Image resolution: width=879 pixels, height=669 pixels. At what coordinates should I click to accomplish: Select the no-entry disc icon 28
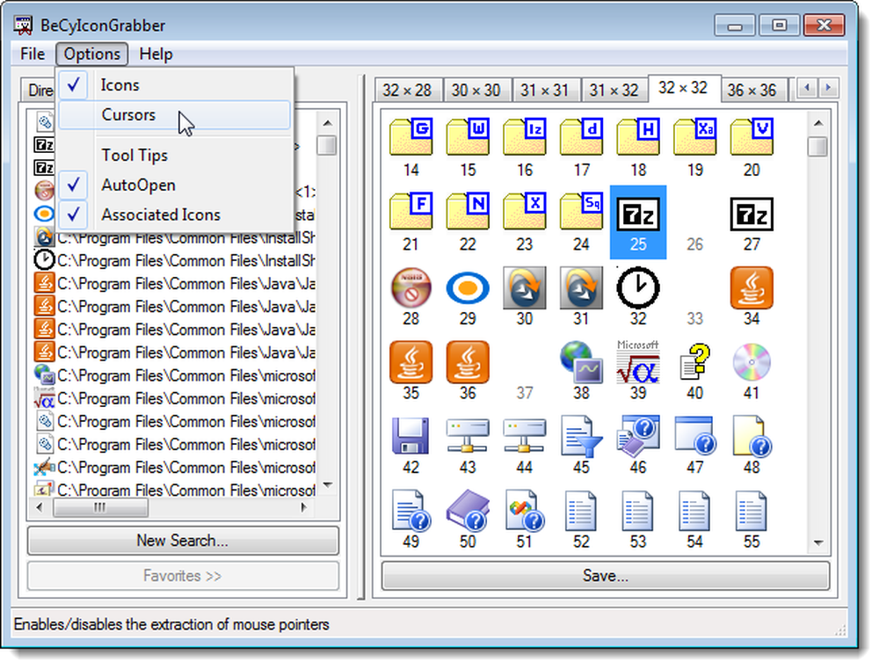[410, 287]
